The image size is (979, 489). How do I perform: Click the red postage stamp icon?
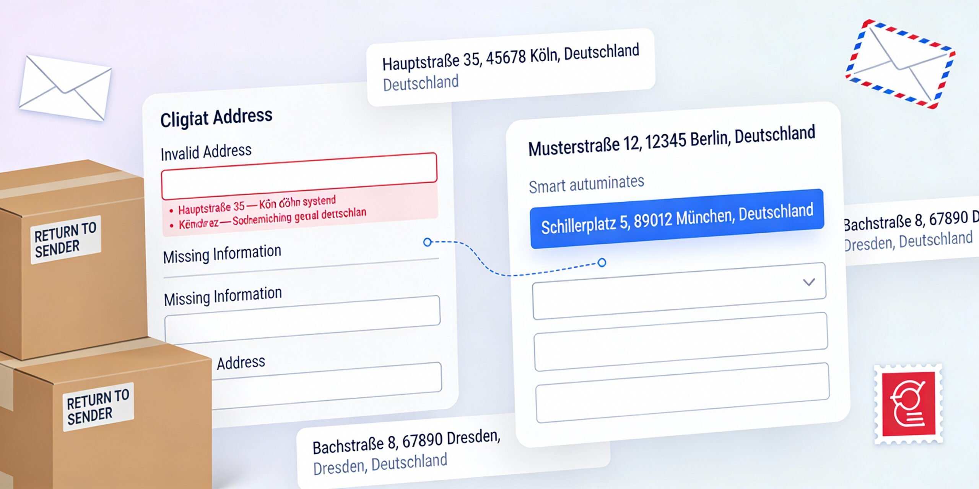(x=908, y=404)
